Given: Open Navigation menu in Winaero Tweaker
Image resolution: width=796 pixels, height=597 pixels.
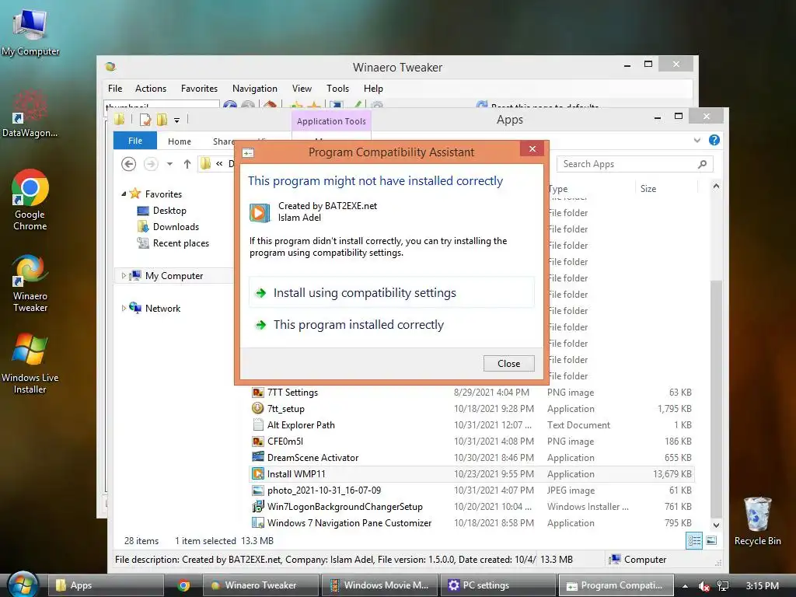Looking at the screenshot, I should 255,89.
